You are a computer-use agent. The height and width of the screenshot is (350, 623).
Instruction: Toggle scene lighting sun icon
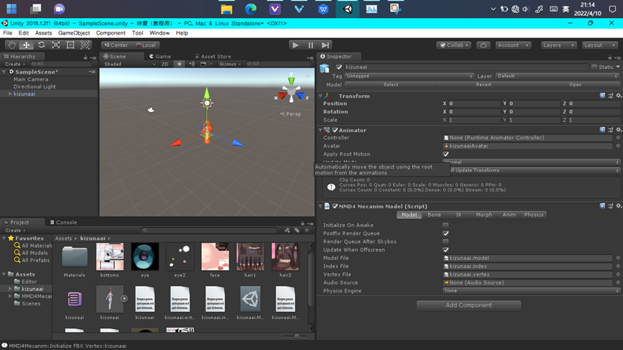180,64
